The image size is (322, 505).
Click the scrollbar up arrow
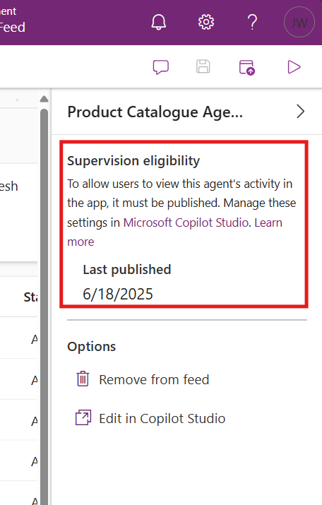44,99
